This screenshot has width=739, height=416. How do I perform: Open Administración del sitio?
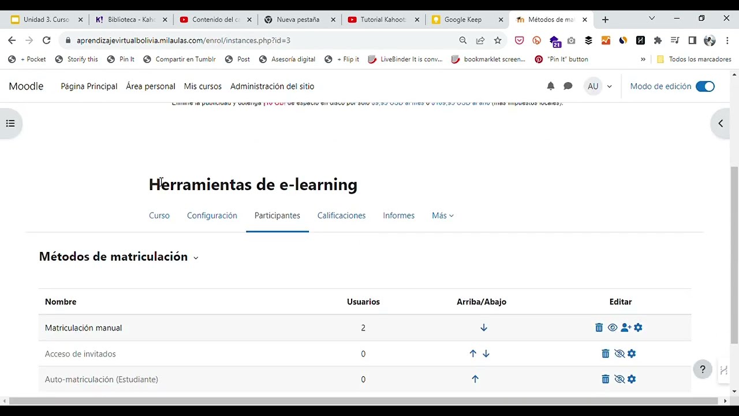tap(272, 86)
